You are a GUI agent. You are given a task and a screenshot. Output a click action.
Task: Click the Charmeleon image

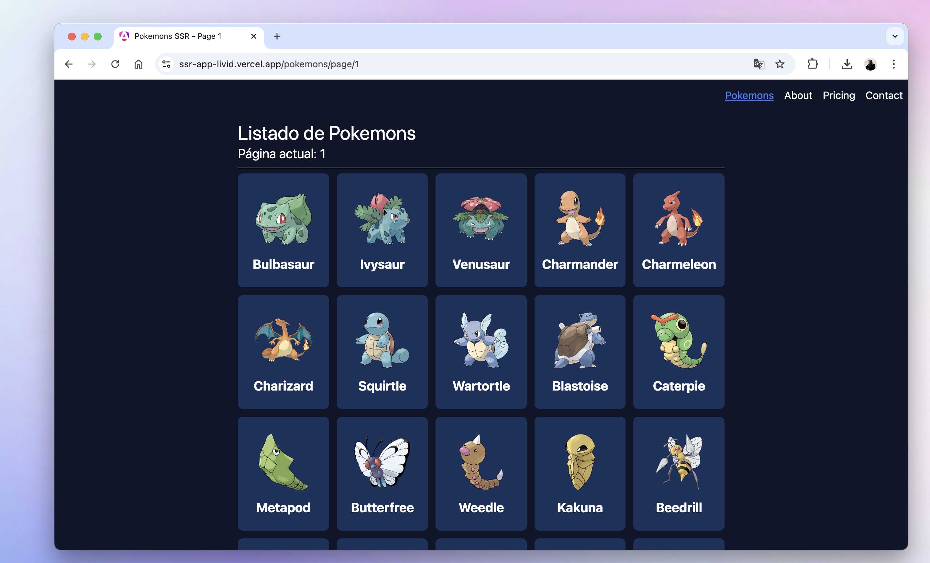tap(679, 218)
